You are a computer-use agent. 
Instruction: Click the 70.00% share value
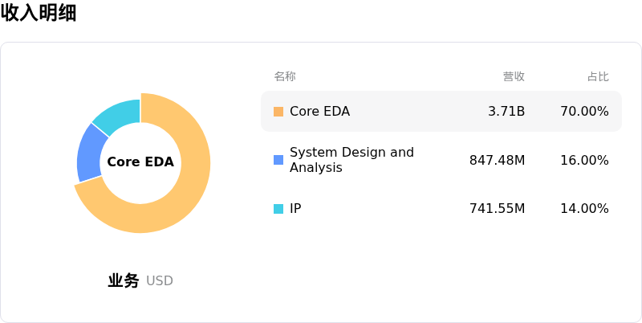click(x=584, y=112)
